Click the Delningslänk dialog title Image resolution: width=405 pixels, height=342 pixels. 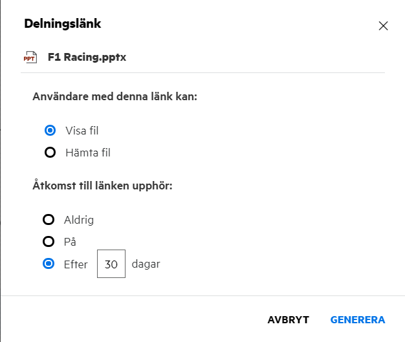pyautogui.click(x=62, y=24)
